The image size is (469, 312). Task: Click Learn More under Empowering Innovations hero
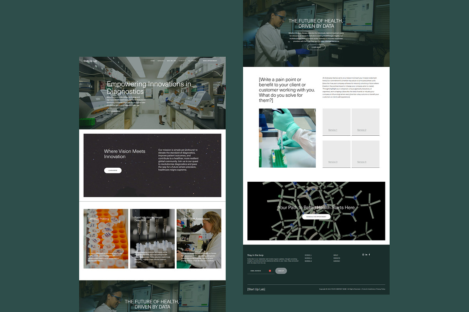(x=116, y=111)
